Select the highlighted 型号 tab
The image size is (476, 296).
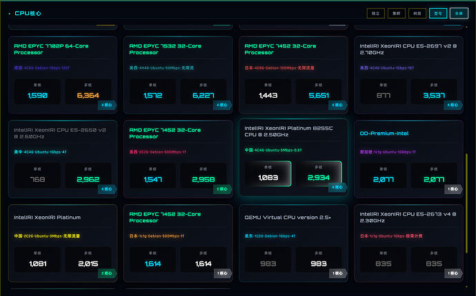[438, 13]
